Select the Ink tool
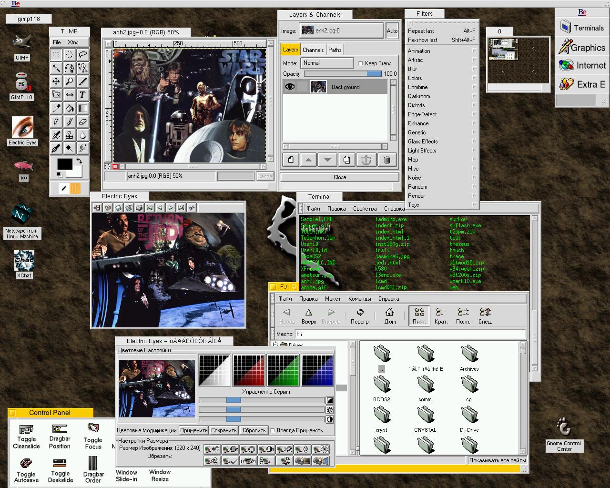The image size is (610, 488). click(56, 148)
